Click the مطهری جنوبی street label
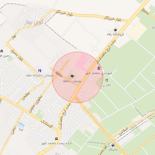Image resolution: width=155 pixels, height=155 pixels. pos(36,104)
